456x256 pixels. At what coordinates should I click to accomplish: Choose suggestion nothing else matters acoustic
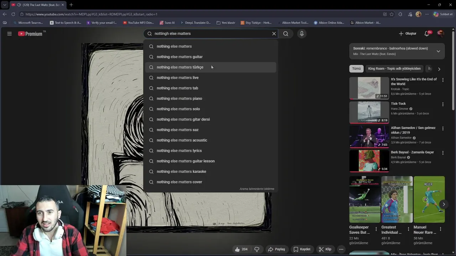[211, 140]
